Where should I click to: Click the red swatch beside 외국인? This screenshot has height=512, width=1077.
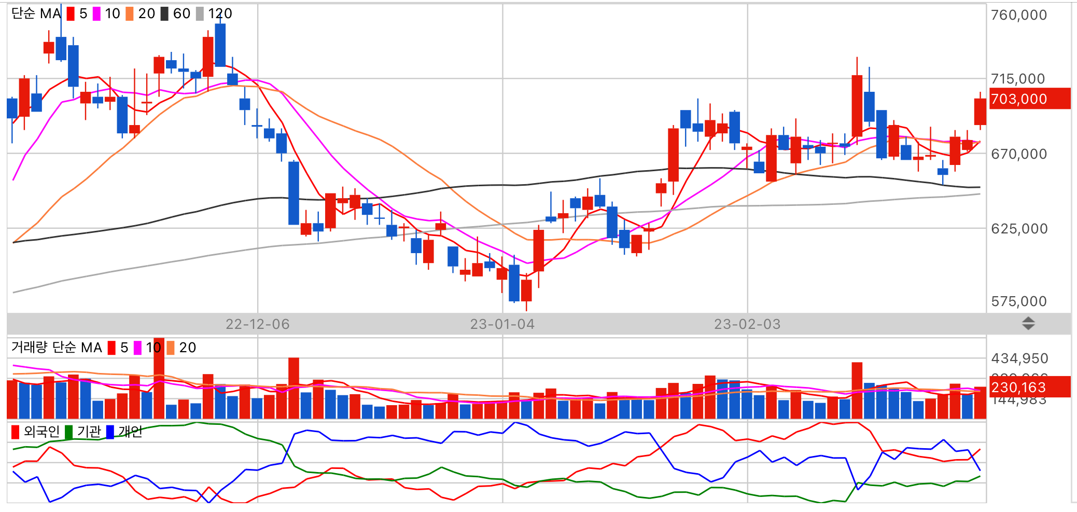click(x=16, y=432)
